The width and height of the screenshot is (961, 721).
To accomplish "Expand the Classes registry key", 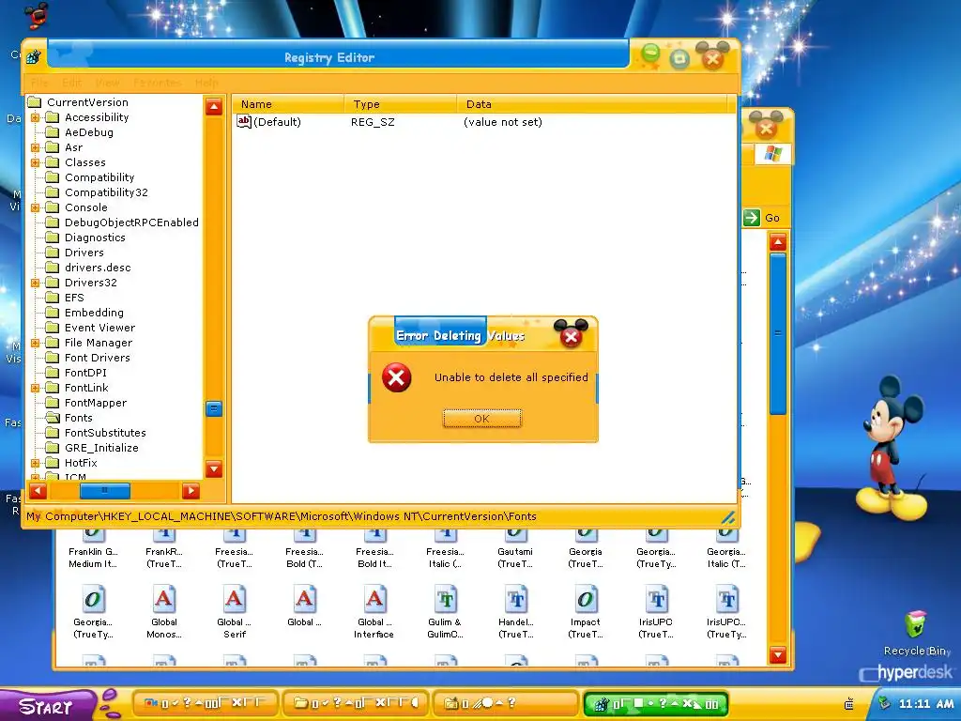I will pyautogui.click(x=35, y=162).
